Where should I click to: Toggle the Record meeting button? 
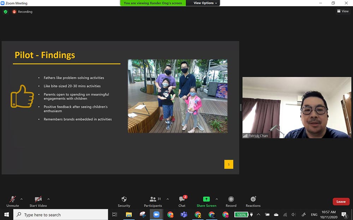tap(231, 199)
